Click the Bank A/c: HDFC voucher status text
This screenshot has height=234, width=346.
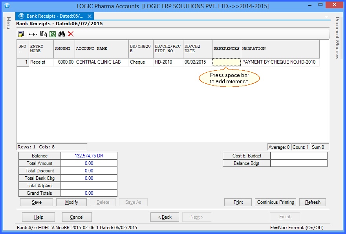click(77, 228)
